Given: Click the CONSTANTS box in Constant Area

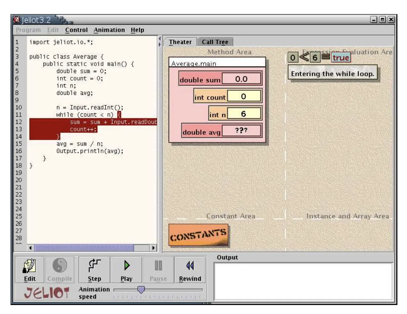Looking at the screenshot, I should (x=198, y=235).
